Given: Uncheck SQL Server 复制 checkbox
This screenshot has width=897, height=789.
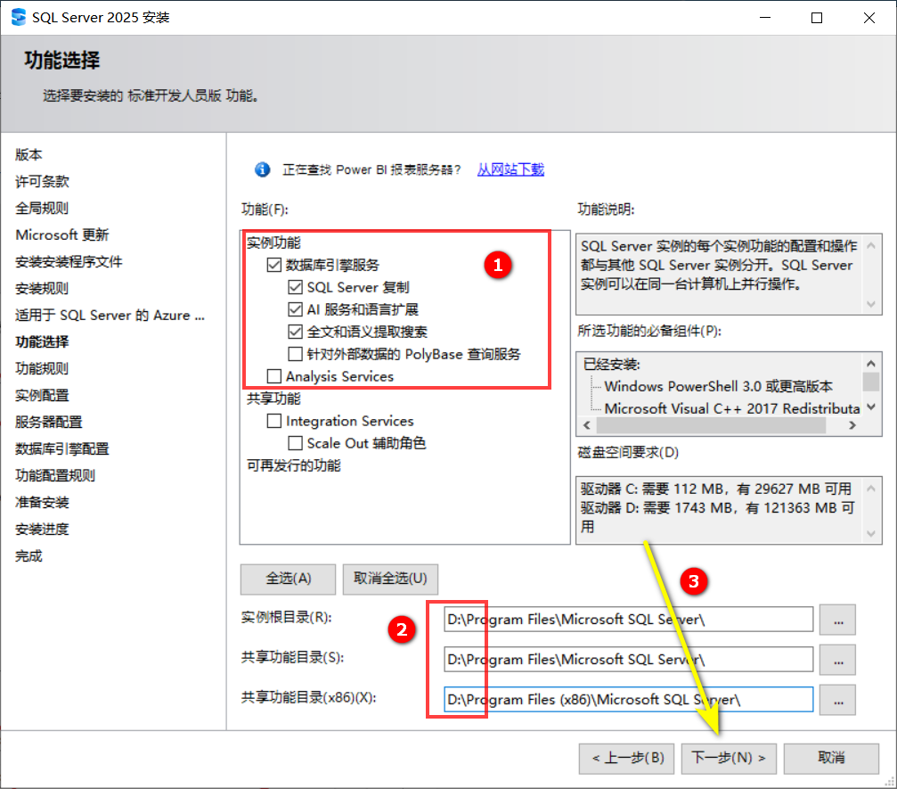Looking at the screenshot, I should [295, 287].
